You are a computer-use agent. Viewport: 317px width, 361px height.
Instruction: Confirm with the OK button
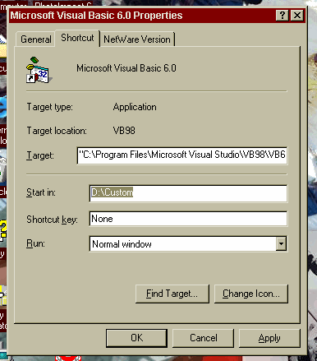coord(136,338)
